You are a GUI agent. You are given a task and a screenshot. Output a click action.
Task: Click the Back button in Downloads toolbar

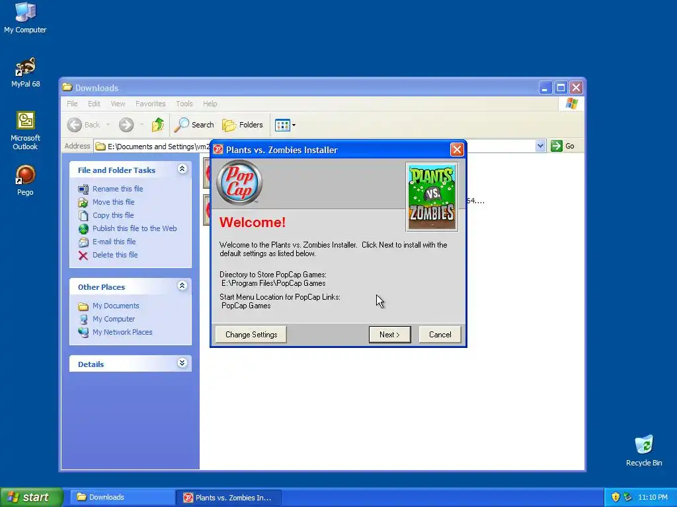pos(84,125)
